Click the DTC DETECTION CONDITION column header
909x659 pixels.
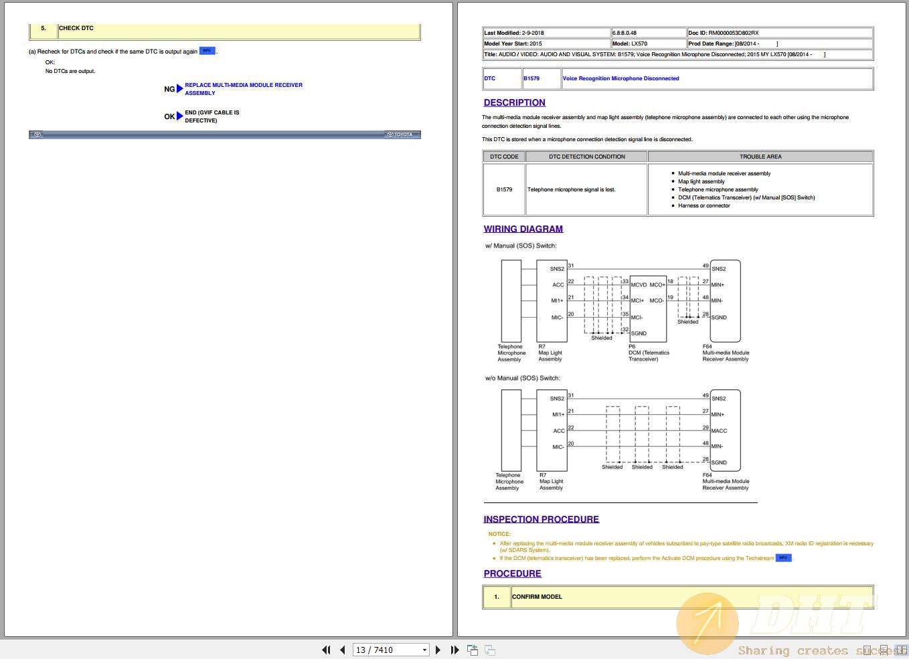tap(586, 157)
